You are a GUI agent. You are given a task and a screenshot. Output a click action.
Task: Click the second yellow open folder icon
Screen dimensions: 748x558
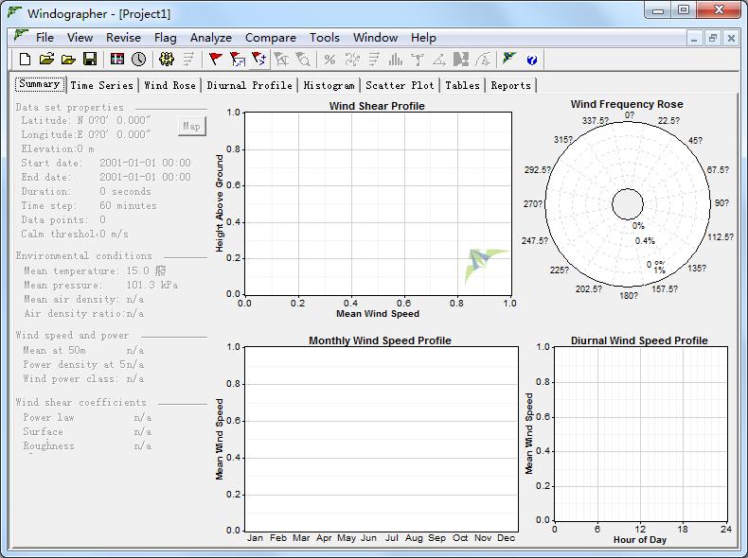[x=69, y=59]
